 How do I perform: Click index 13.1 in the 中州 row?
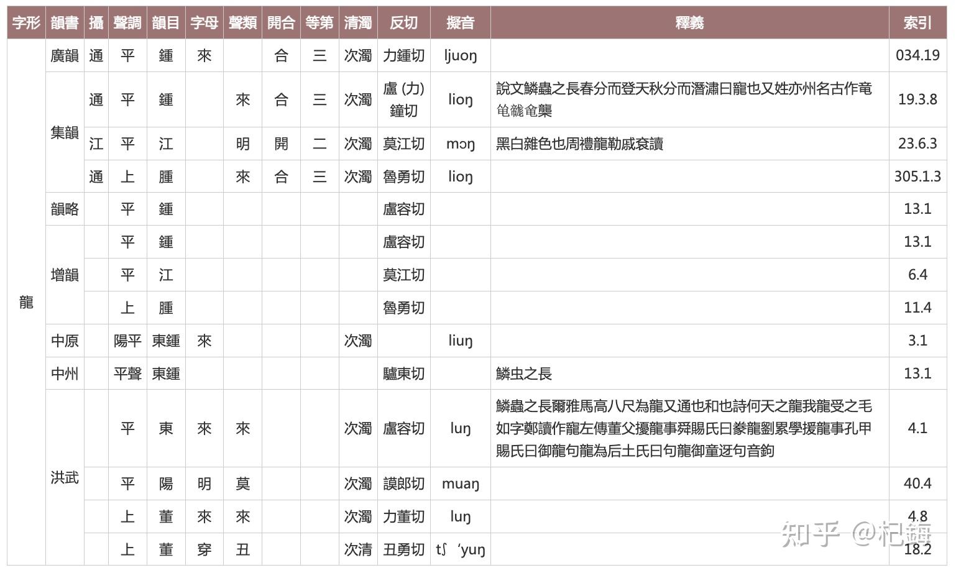[917, 374]
